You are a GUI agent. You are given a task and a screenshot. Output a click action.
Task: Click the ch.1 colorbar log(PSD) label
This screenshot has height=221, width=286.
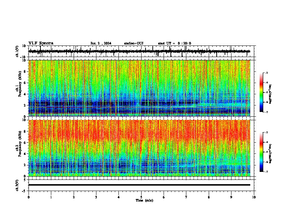click(x=270, y=94)
